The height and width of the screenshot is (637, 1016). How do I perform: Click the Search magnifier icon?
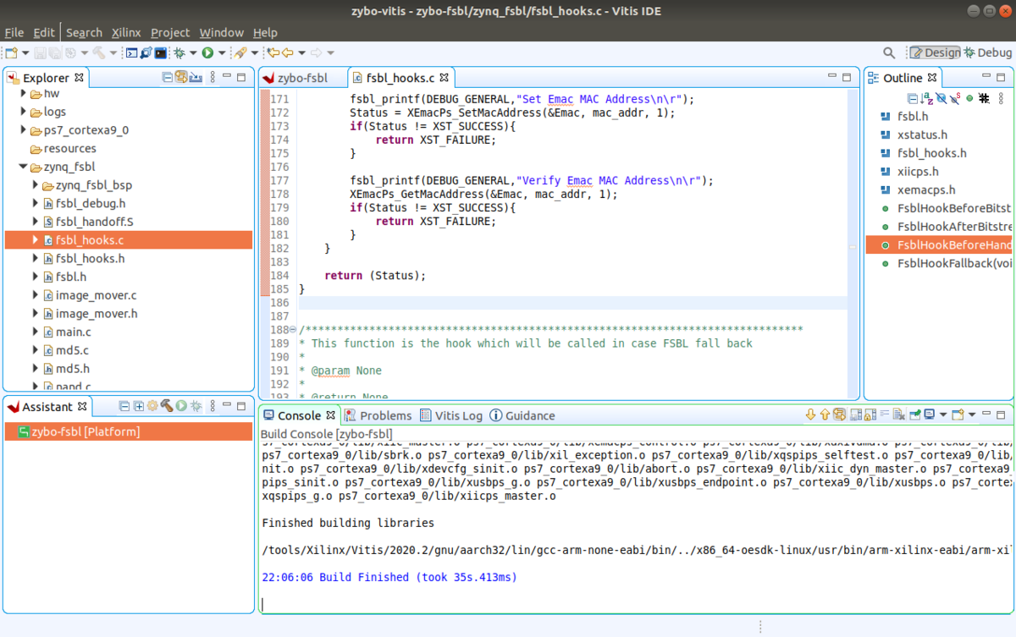(x=889, y=52)
